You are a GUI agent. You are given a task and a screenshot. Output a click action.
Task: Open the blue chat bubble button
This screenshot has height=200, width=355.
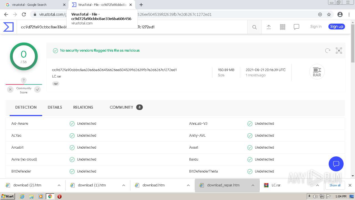click(x=336, y=164)
